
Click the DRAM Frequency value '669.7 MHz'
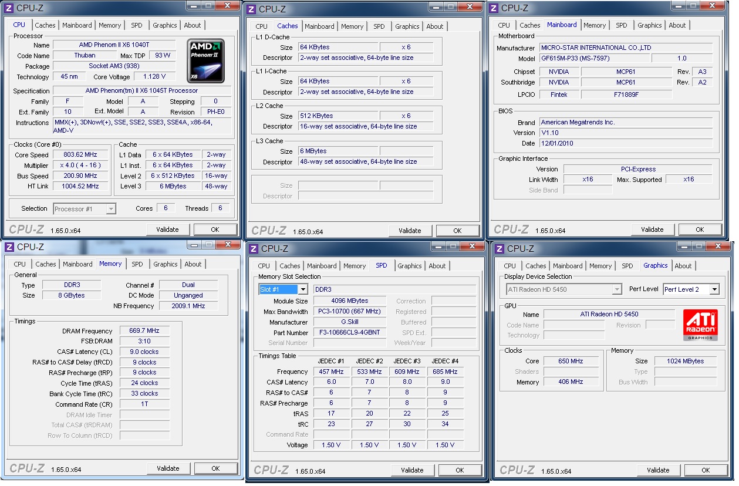point(144,331)
